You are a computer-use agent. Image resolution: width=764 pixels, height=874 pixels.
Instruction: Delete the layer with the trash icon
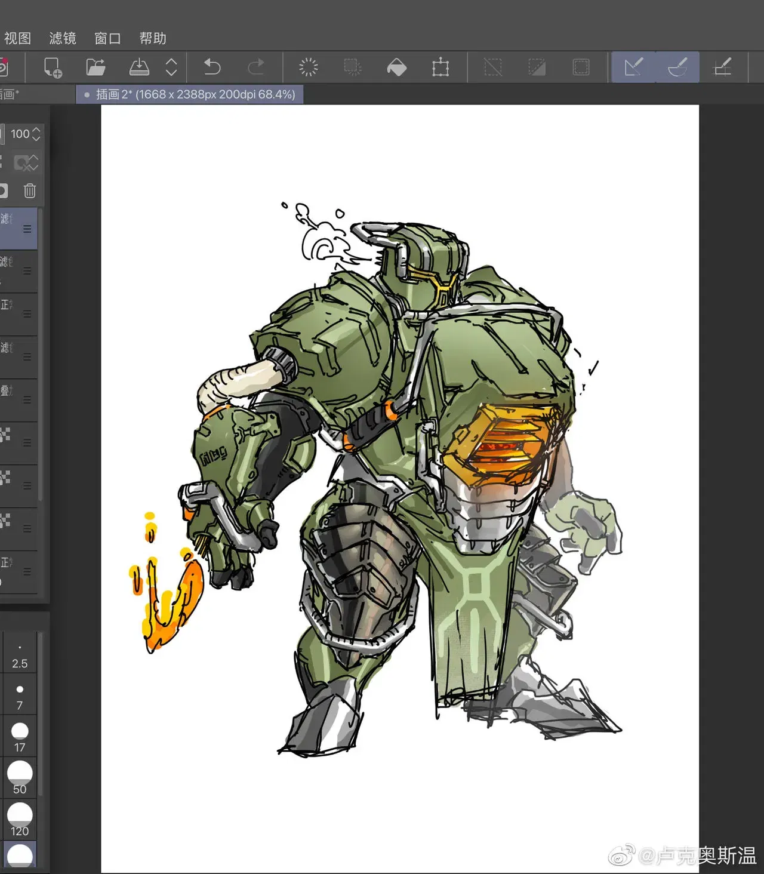click(x=30, y=191)
